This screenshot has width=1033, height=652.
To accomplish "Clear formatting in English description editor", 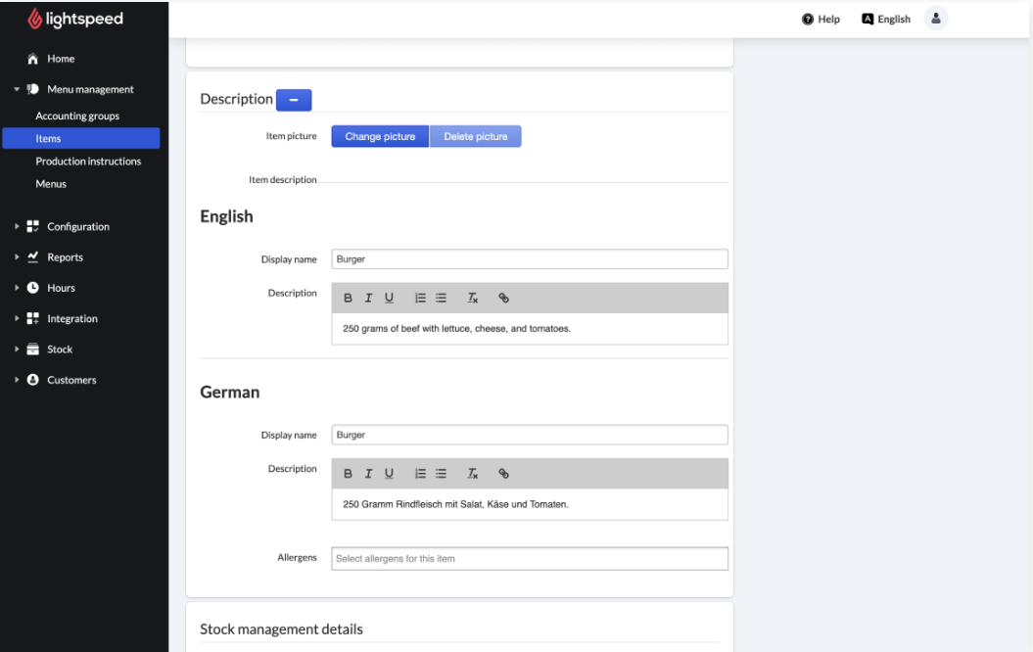I will click(x=472, y=299).
